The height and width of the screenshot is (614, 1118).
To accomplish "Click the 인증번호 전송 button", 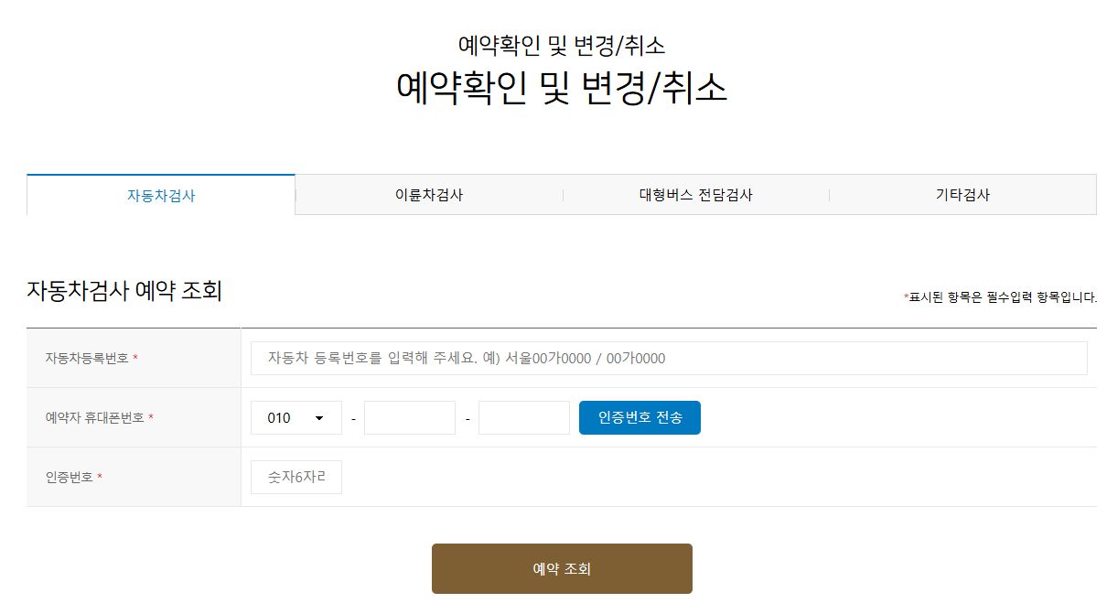I will (639, 417).
